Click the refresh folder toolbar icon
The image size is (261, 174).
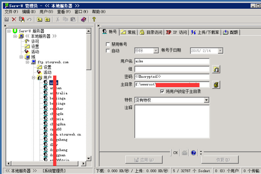(47, 20)
